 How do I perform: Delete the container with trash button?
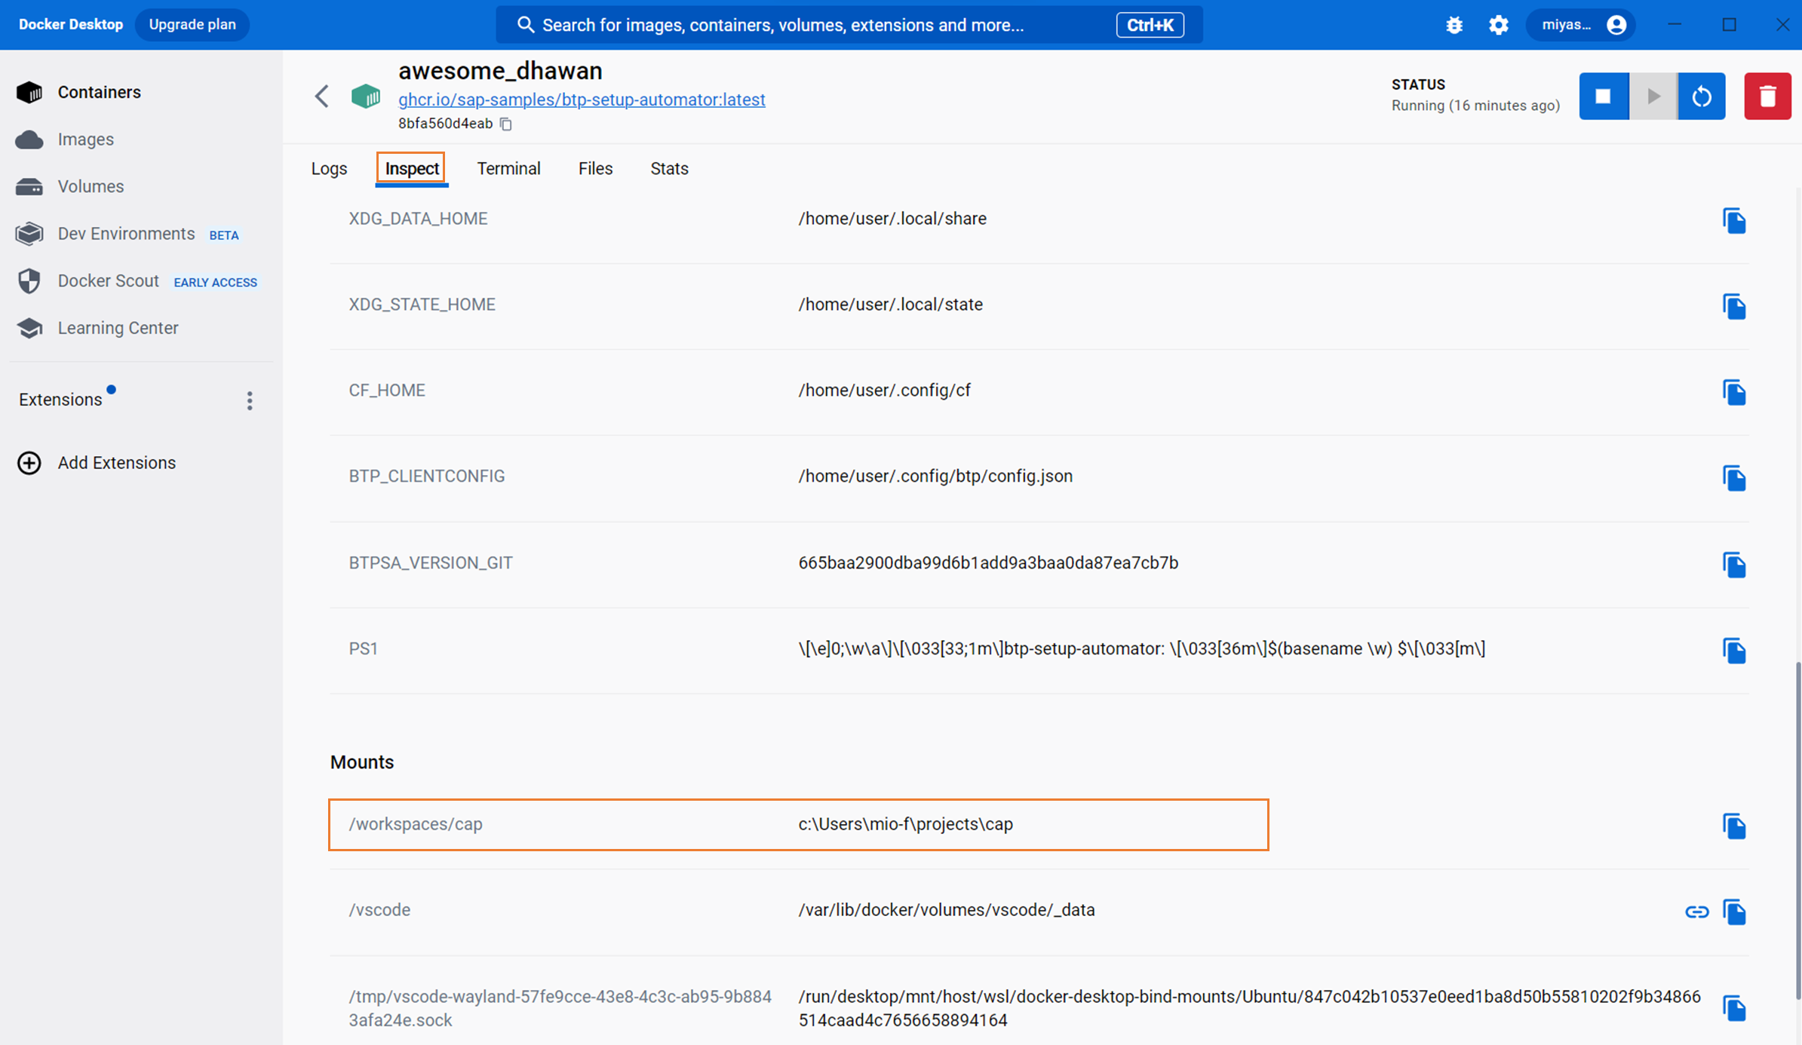click(1767, 97)
